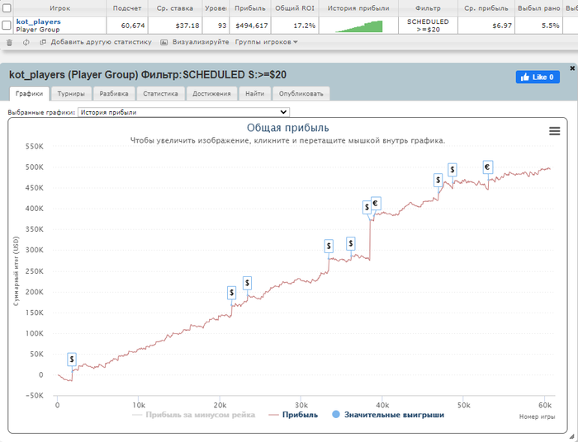Screen dimensions: 578x442
Task: Click the $ marker near 500K at 48k games
Action: (452, 170)
